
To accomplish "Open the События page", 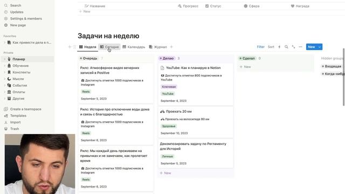I will (x=19, y=85).
